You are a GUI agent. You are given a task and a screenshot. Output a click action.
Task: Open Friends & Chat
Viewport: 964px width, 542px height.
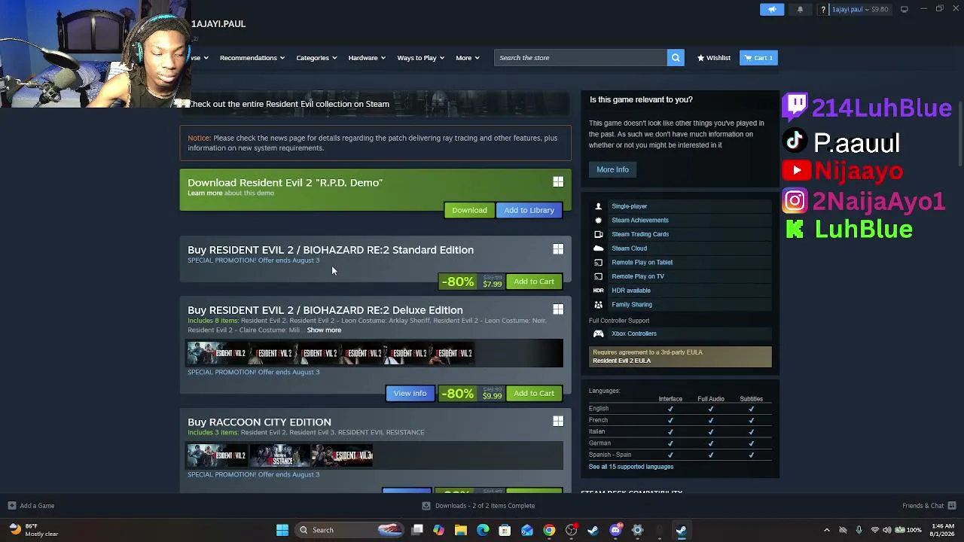[929, 506]
